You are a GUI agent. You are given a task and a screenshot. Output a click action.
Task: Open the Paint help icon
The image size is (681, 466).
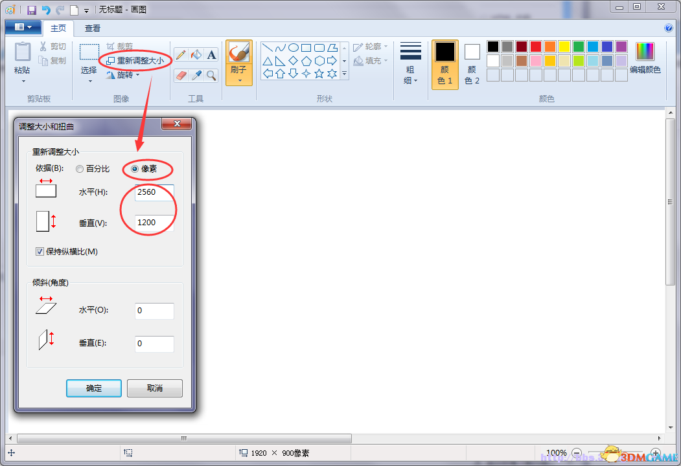point(669,28)
